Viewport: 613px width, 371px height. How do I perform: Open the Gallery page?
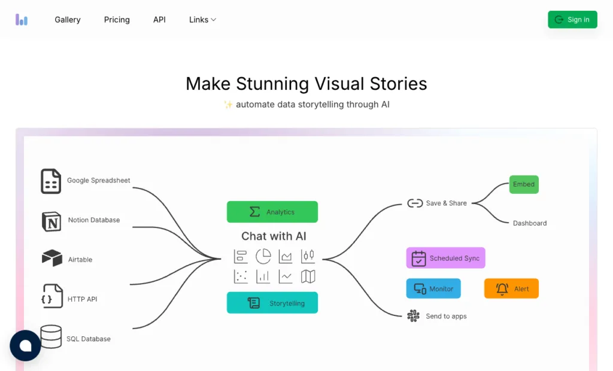click(68, 20)
